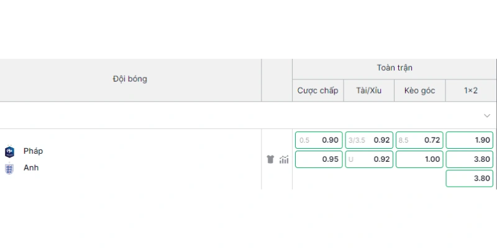Pick over 3/3.5 odds 0.92

[369, 140]
